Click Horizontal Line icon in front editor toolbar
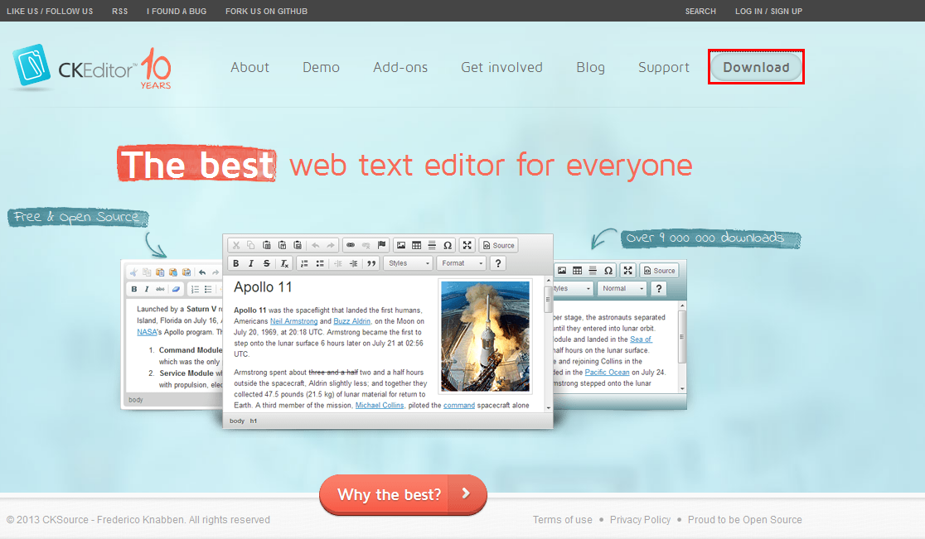Viewport: 925px width, 539px height. pos(432,245)
